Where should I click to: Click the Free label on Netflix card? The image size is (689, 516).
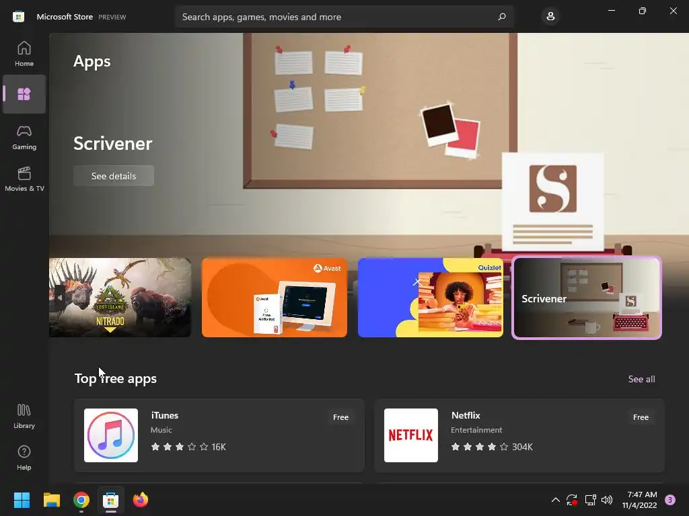tap(641, 417)
